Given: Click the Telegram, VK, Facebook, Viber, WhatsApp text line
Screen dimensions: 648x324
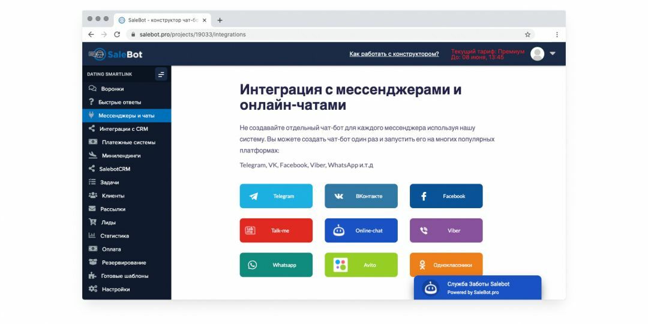Looking at the screenshot, I should point(307,165).
